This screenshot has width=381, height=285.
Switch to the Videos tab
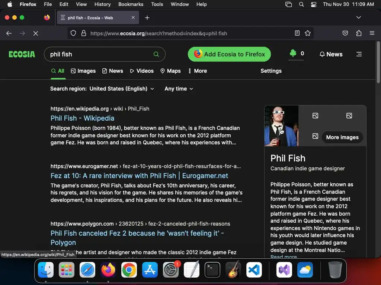pos(142,71)
